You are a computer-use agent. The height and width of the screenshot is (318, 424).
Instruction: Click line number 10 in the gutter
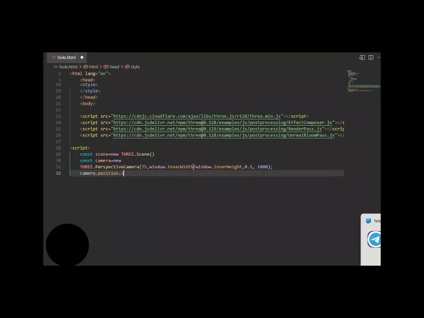(x=58, y=85)
